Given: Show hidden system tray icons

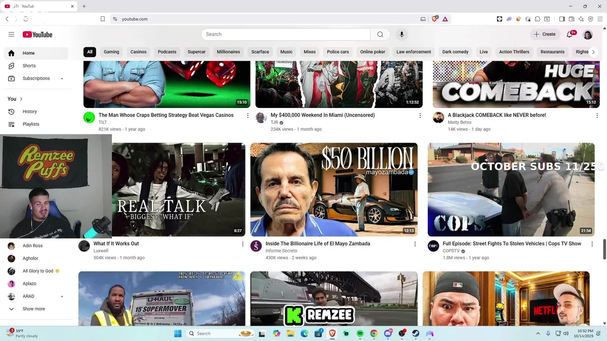Looking at the screenshot, I should 538,333.
